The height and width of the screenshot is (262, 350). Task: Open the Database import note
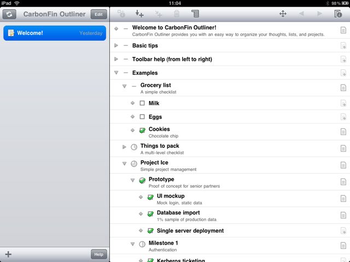pyautogui.click(x=343, y=215)
